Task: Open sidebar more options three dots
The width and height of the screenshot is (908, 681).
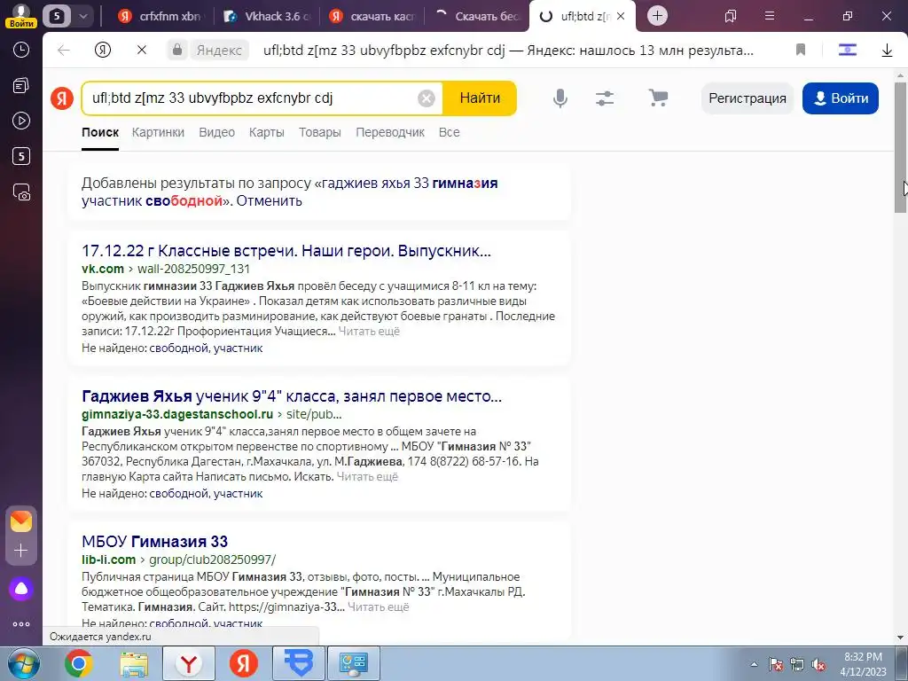Action: tap(21, 624)
